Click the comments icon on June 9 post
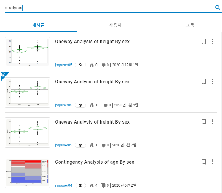 [x=105, y=105]
